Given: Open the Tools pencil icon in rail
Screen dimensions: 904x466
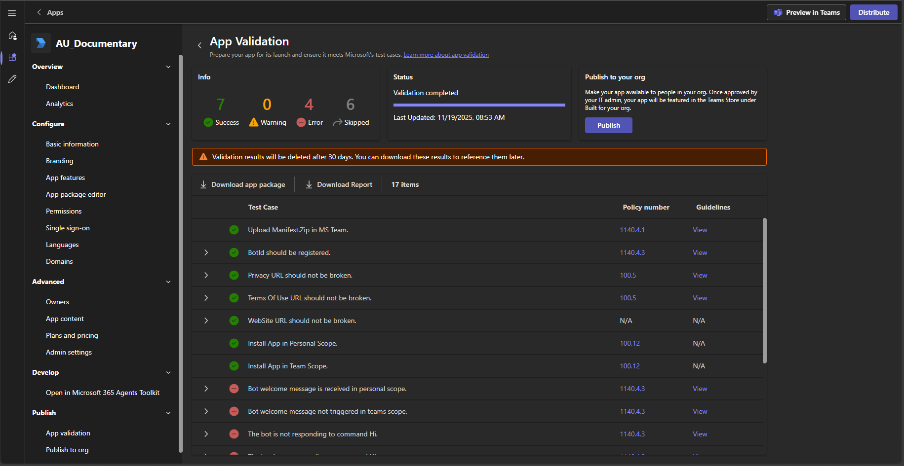Looking at the screenshot, I should [12, 79].
